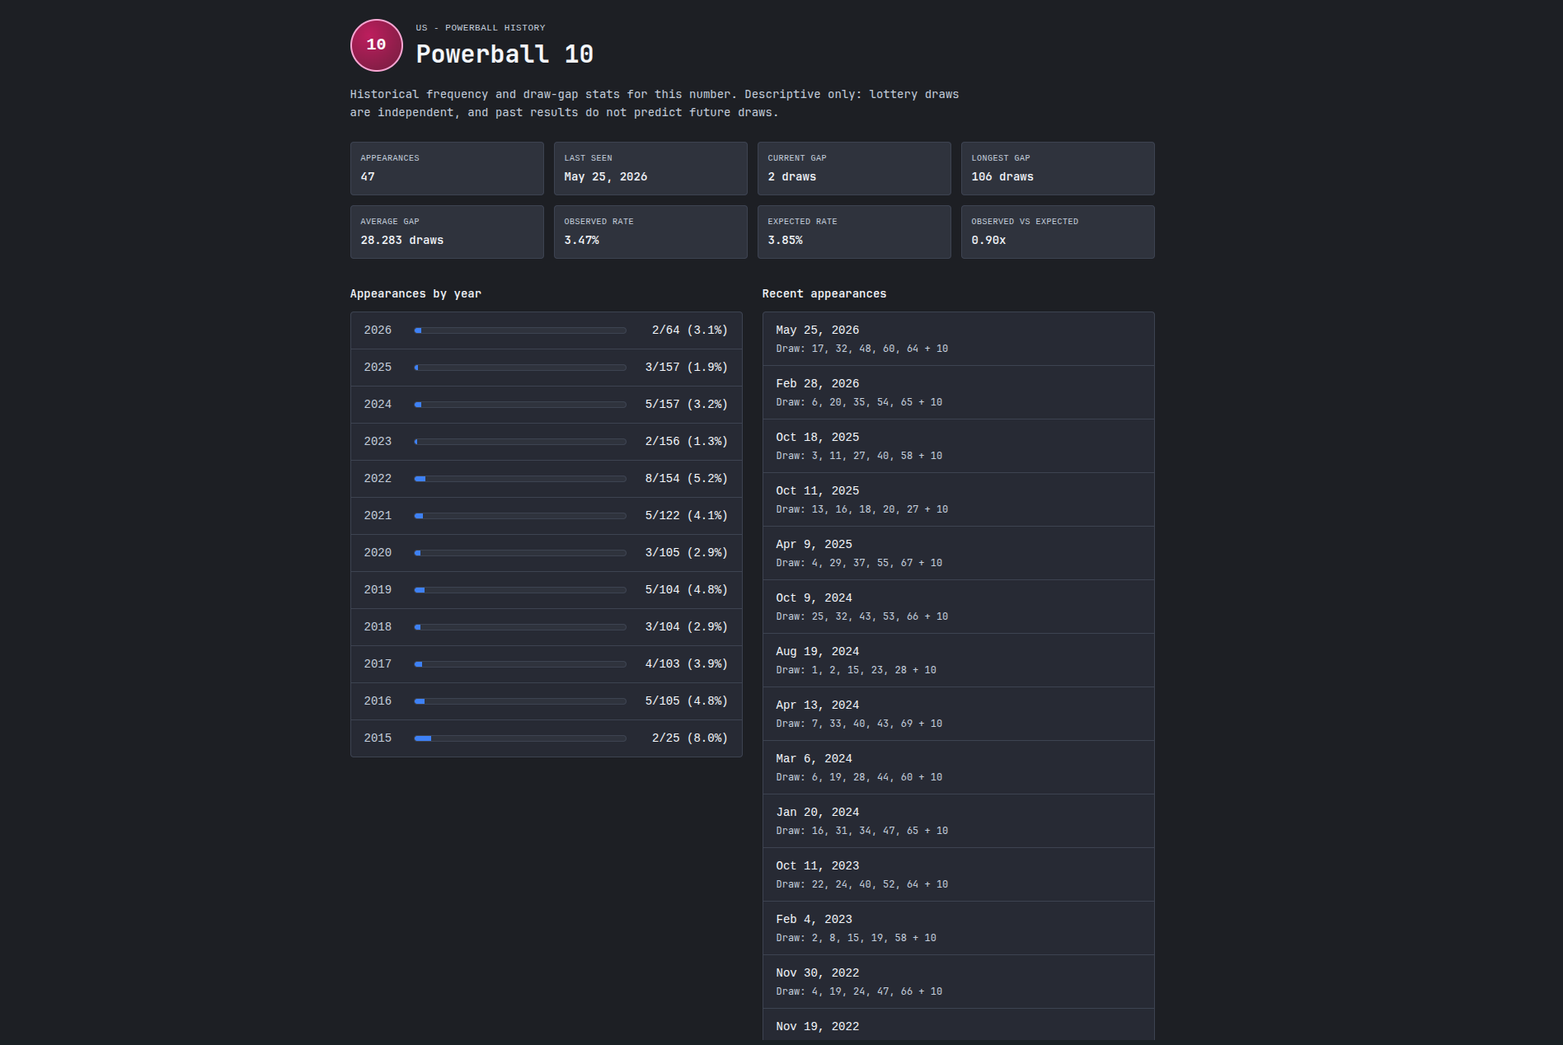1563x1045 pixels.
Task: Open the Apr 13, 2024 draw entry
Action: pos(958,714)
